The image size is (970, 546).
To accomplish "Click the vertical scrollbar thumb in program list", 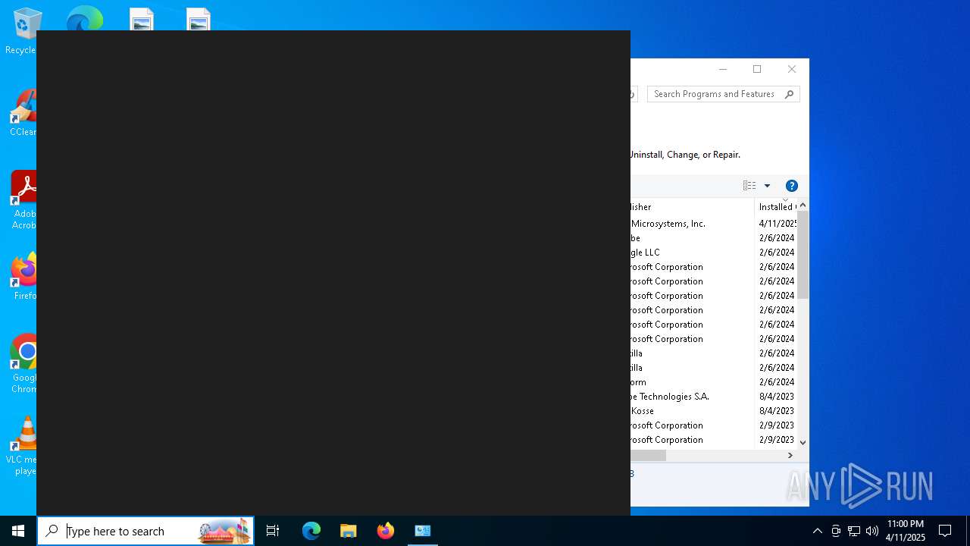I will (x=803, y=256).
